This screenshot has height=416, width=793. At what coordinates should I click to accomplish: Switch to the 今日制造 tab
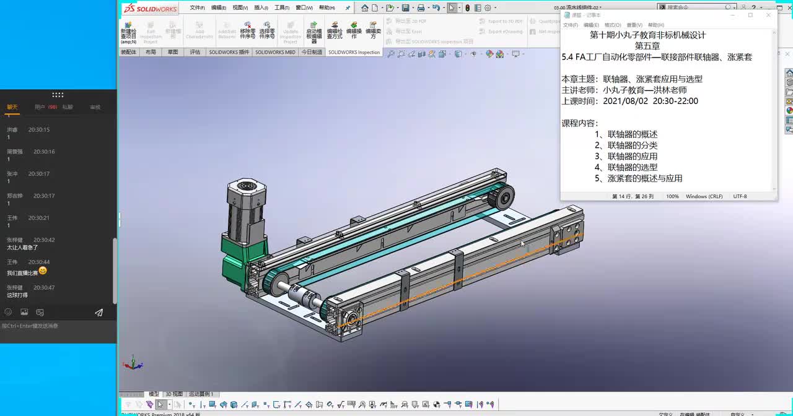[x=312, y=53]
